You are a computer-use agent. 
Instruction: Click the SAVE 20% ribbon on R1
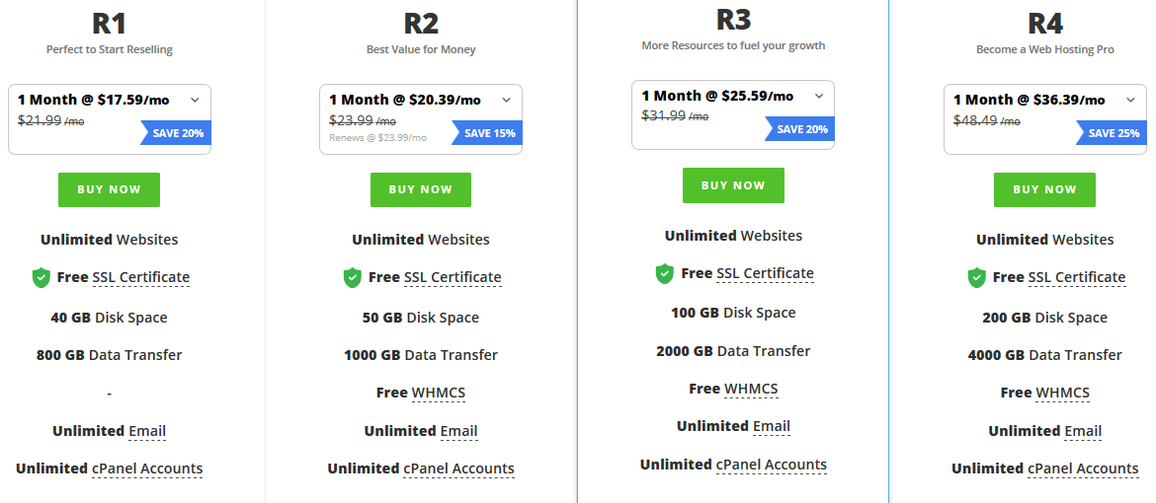pyautogui.click(x=176, y=133)
